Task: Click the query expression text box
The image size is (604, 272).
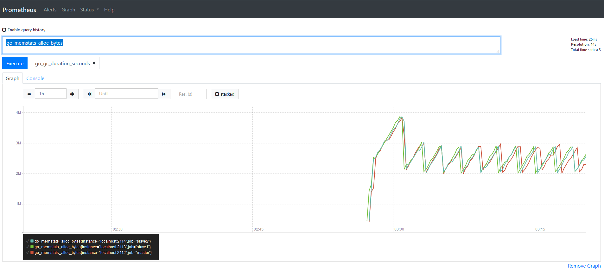Action: tap(251, 45)
